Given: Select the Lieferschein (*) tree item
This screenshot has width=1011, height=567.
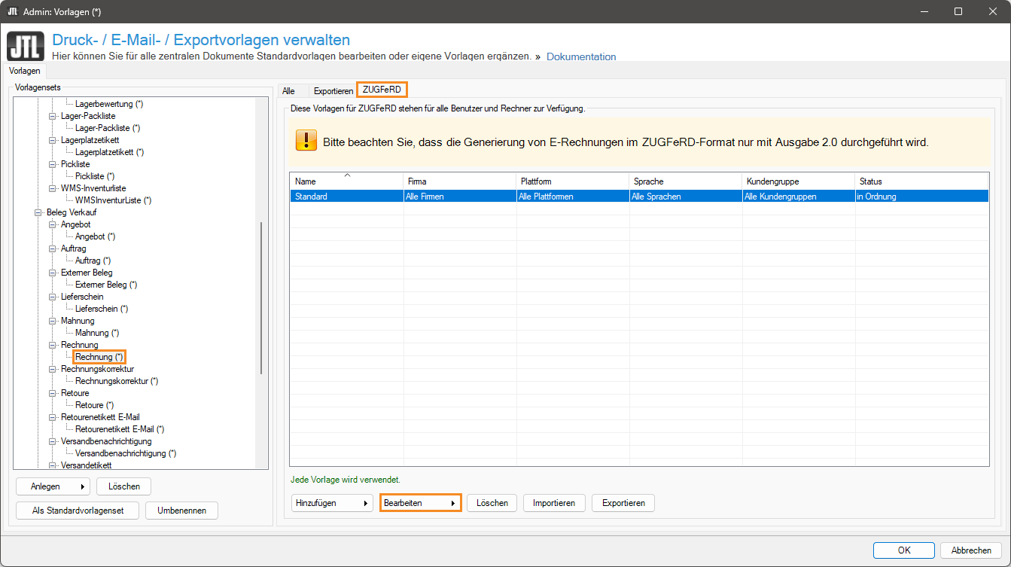Looking at the screenshot, I should pyautogui.click(x=102, y=309).
